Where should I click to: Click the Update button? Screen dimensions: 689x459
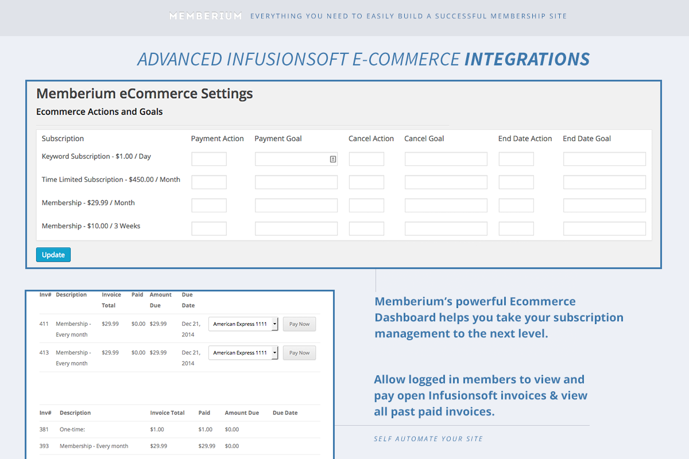click(x=53, y=255)
